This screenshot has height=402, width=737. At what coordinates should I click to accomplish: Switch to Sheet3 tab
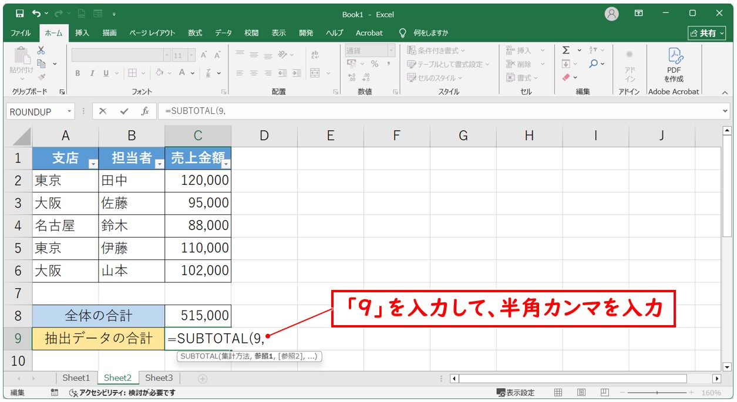(159, 378)
